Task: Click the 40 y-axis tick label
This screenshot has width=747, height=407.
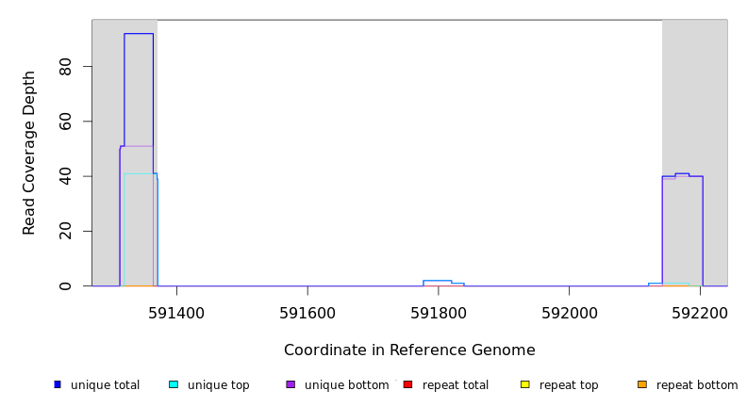Action: click(x=65, y=176)
